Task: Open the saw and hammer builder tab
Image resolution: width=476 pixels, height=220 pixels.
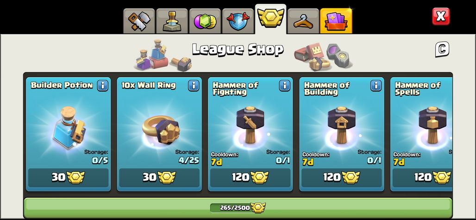Action: 139,21
